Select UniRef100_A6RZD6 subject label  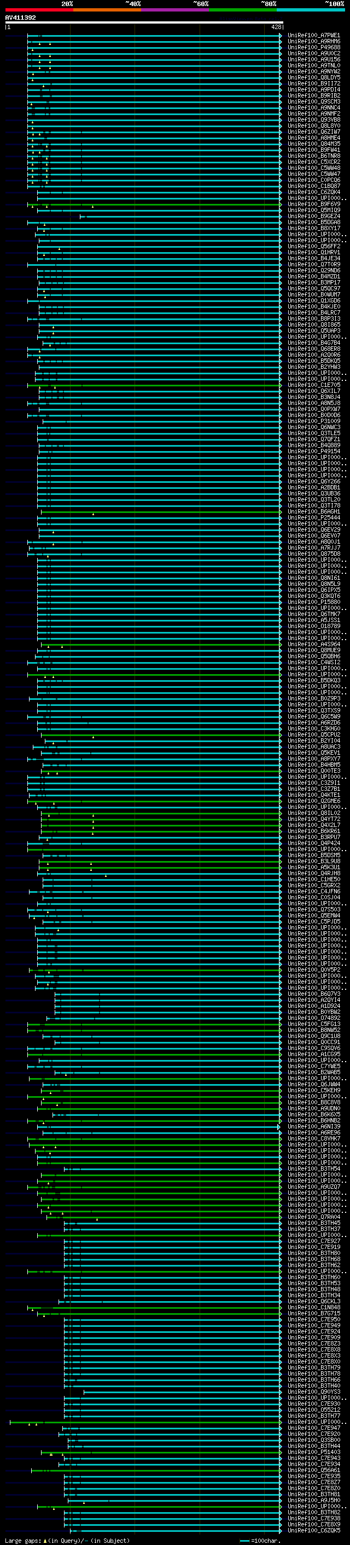pos(313,723)
